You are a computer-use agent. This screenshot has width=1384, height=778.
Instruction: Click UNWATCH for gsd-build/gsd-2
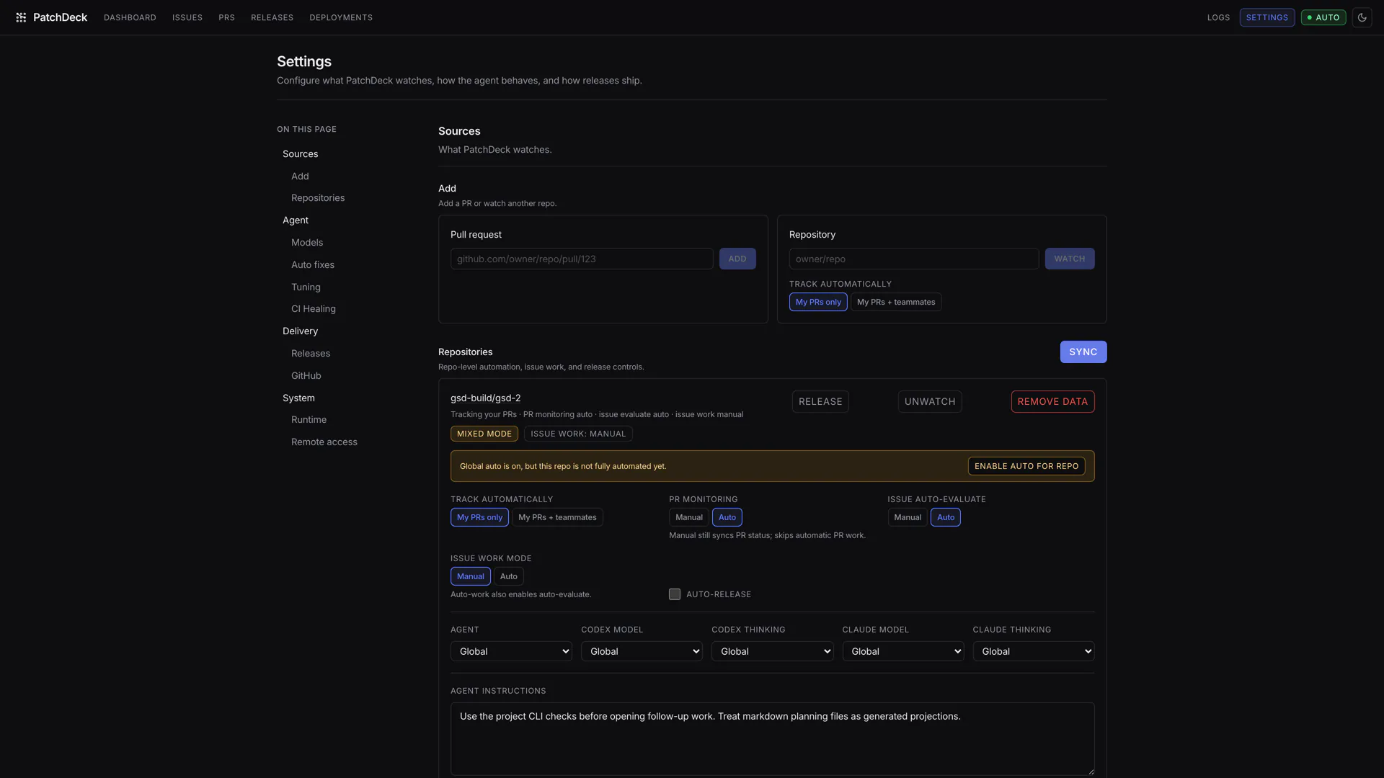(x=930, y=401)
